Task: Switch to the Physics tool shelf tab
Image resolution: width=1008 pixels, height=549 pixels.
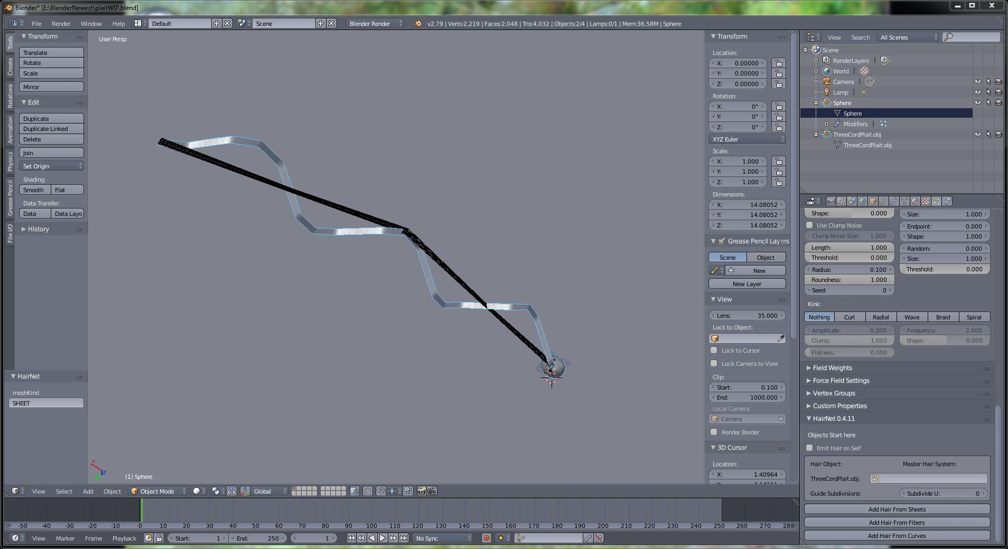Action: pos(10,162)
